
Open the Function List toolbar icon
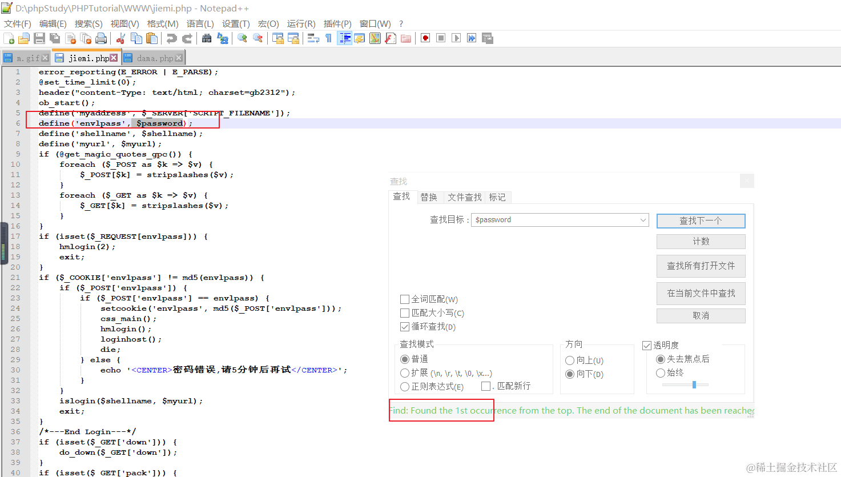point(391,38)
